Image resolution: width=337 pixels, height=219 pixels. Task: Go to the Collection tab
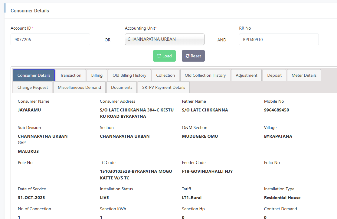(x=165, y=75)
